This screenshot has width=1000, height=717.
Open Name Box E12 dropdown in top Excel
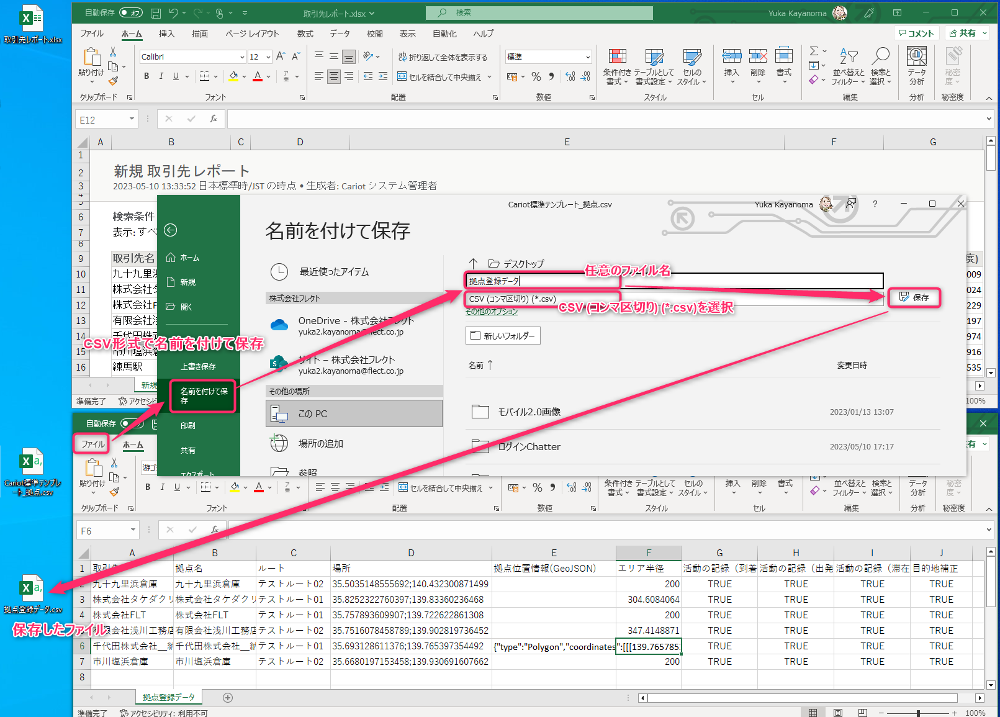point(132,119)
